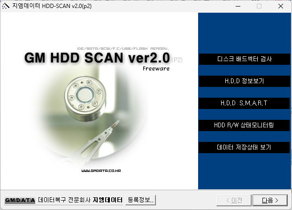
Task: Open the 디스크 배드섹터 검사 option
Action: pyautogui.click(x=244, y=59)
